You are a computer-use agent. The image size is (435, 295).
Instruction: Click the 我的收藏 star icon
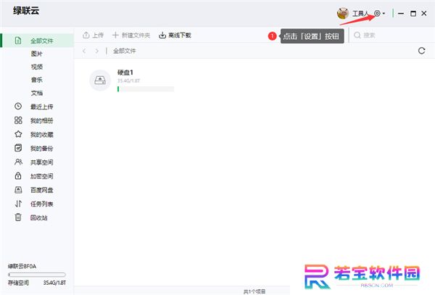(x=18, y=134)
